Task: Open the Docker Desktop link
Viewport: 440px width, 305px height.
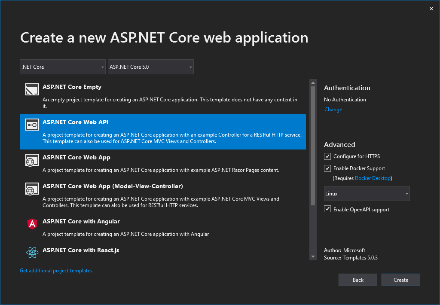Action: point(373,178)
